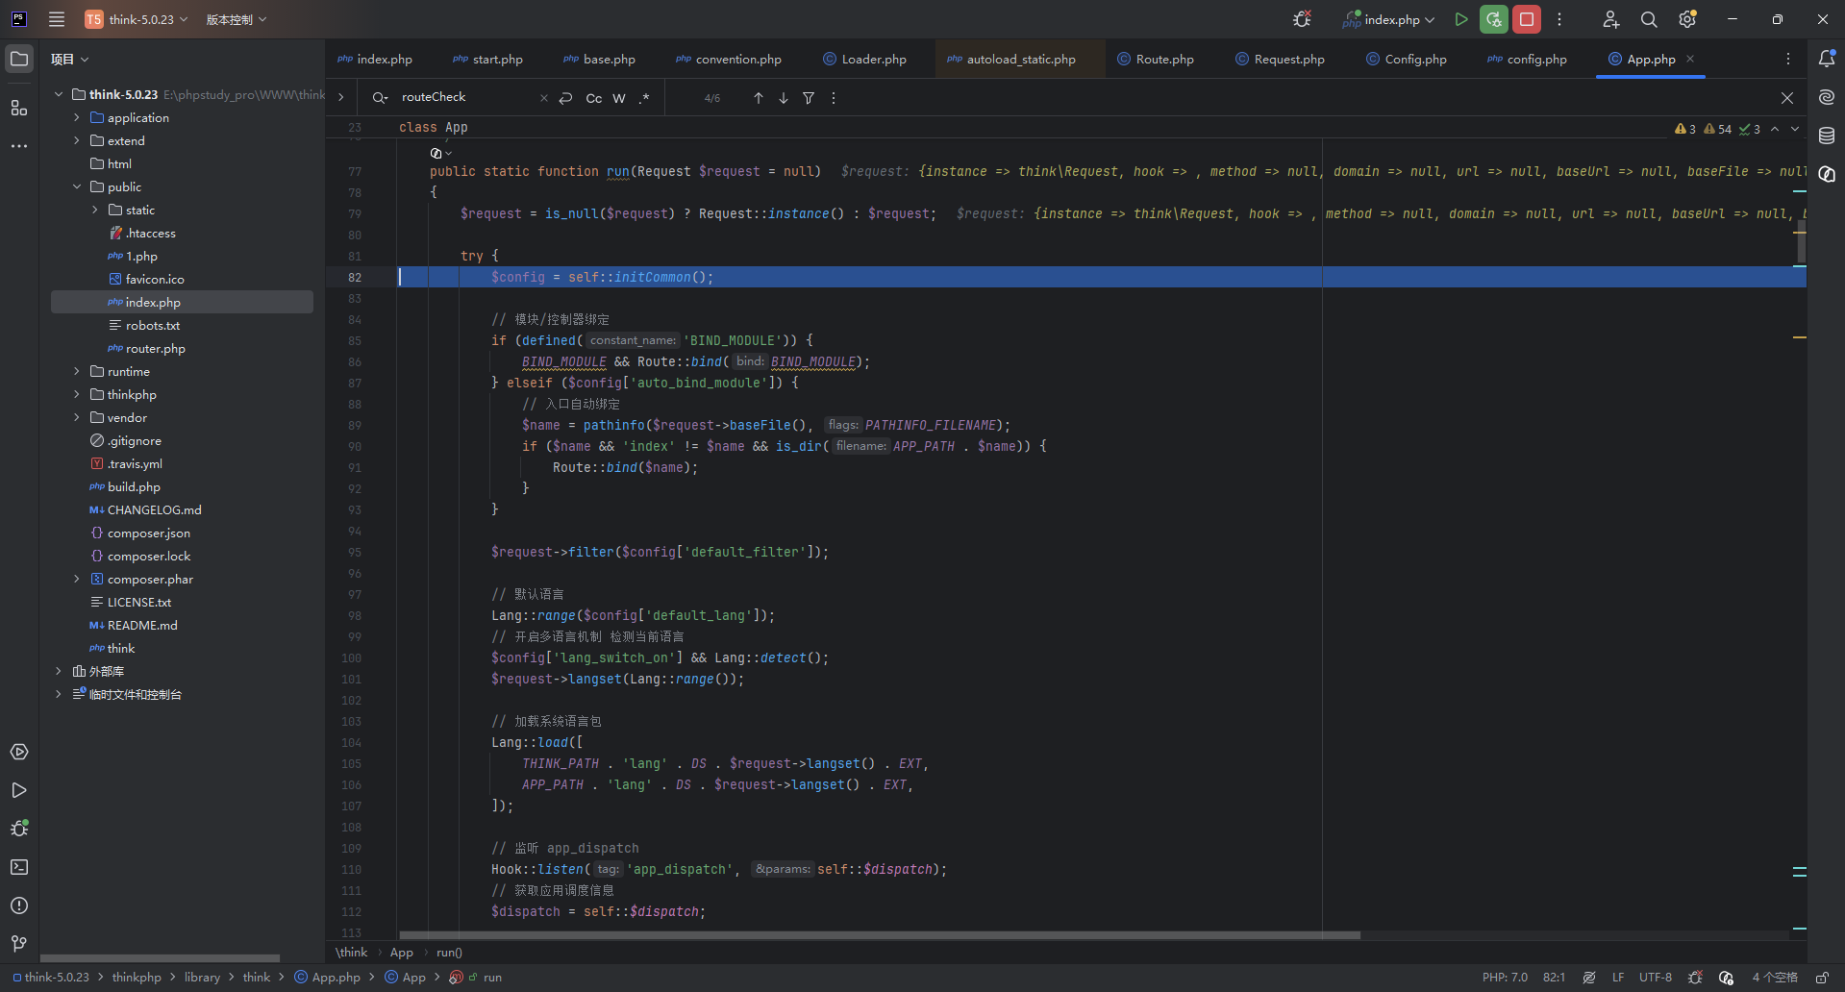This screenshot has width=1845, height=992.
Task: Open search bar more options menu
Action: pyautogui.click(x=834, y=98)
